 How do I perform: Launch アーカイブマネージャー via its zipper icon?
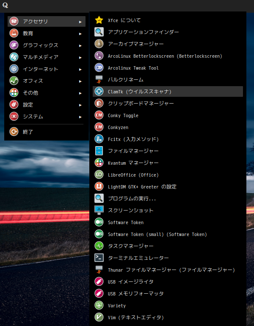(99, 44)
